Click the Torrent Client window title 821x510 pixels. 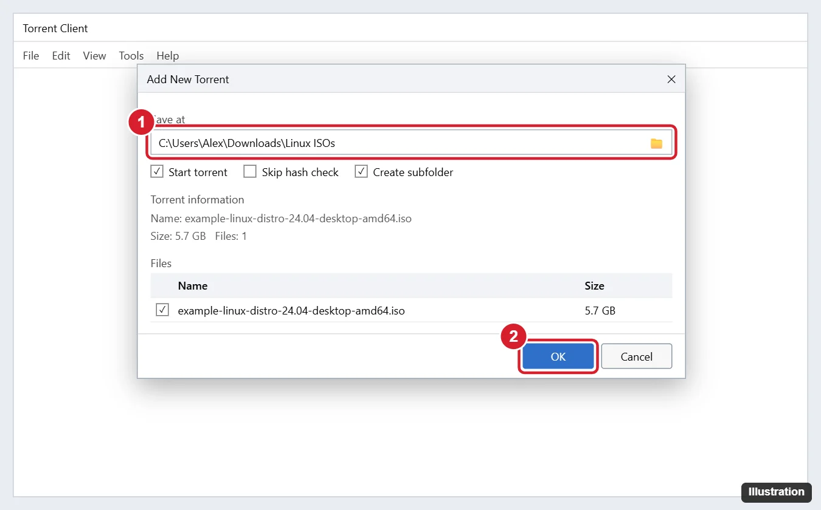55,29
